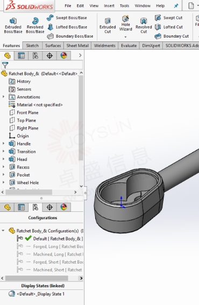Image resolution: width=199 pixels, height=305 pixels.
Task: Open the Hole Wizard tool
Action: (125, 23)
